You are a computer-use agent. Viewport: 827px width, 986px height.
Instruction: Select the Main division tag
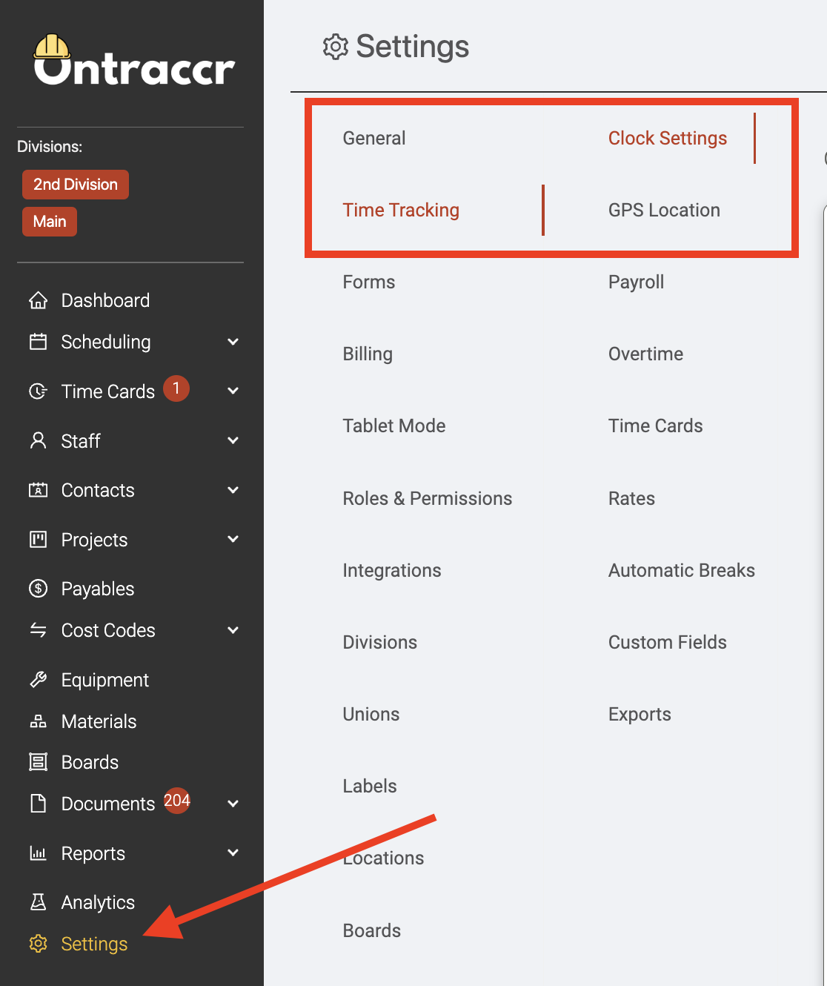pyautogui.click(x=50, y=222)
